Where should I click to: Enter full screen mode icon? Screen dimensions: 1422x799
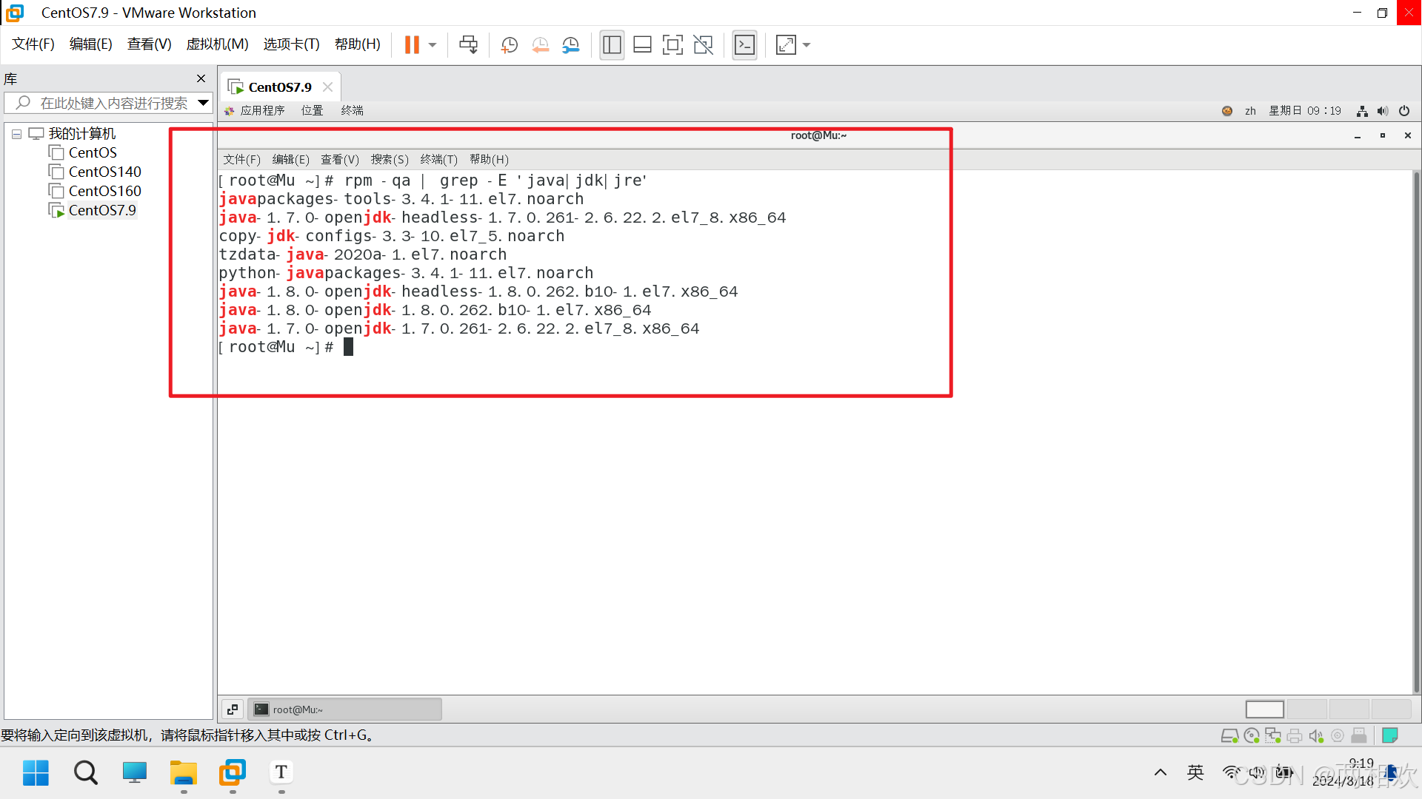click(x=672, y=45)
